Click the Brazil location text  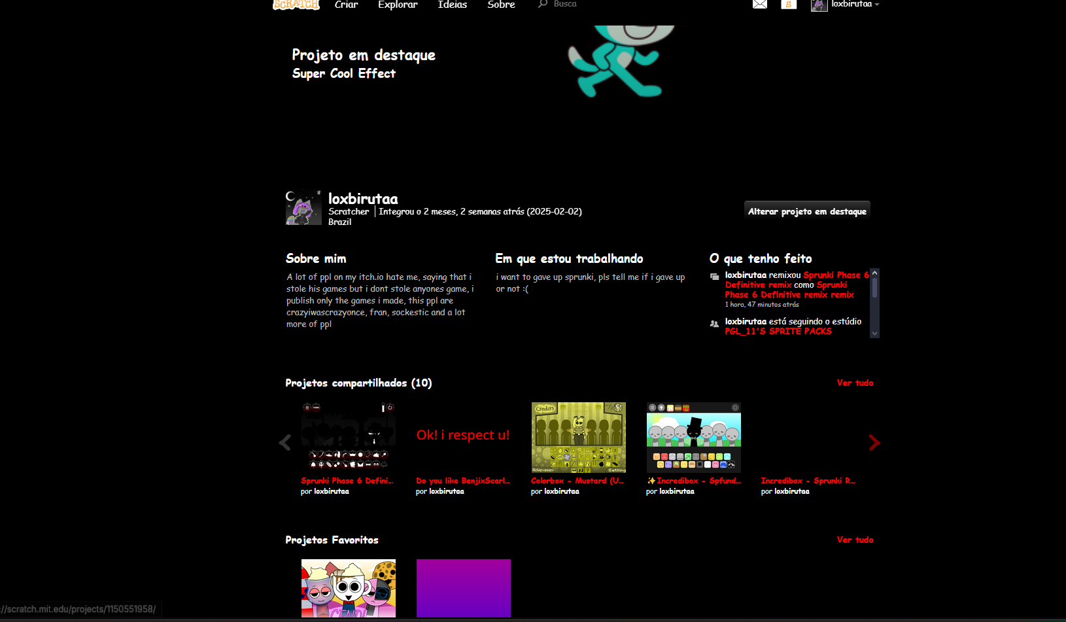[x=339, y=222]
